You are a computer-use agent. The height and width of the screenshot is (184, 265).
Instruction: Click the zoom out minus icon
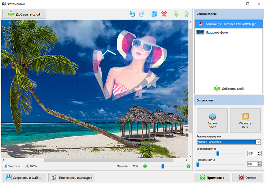tap(145, 166)
